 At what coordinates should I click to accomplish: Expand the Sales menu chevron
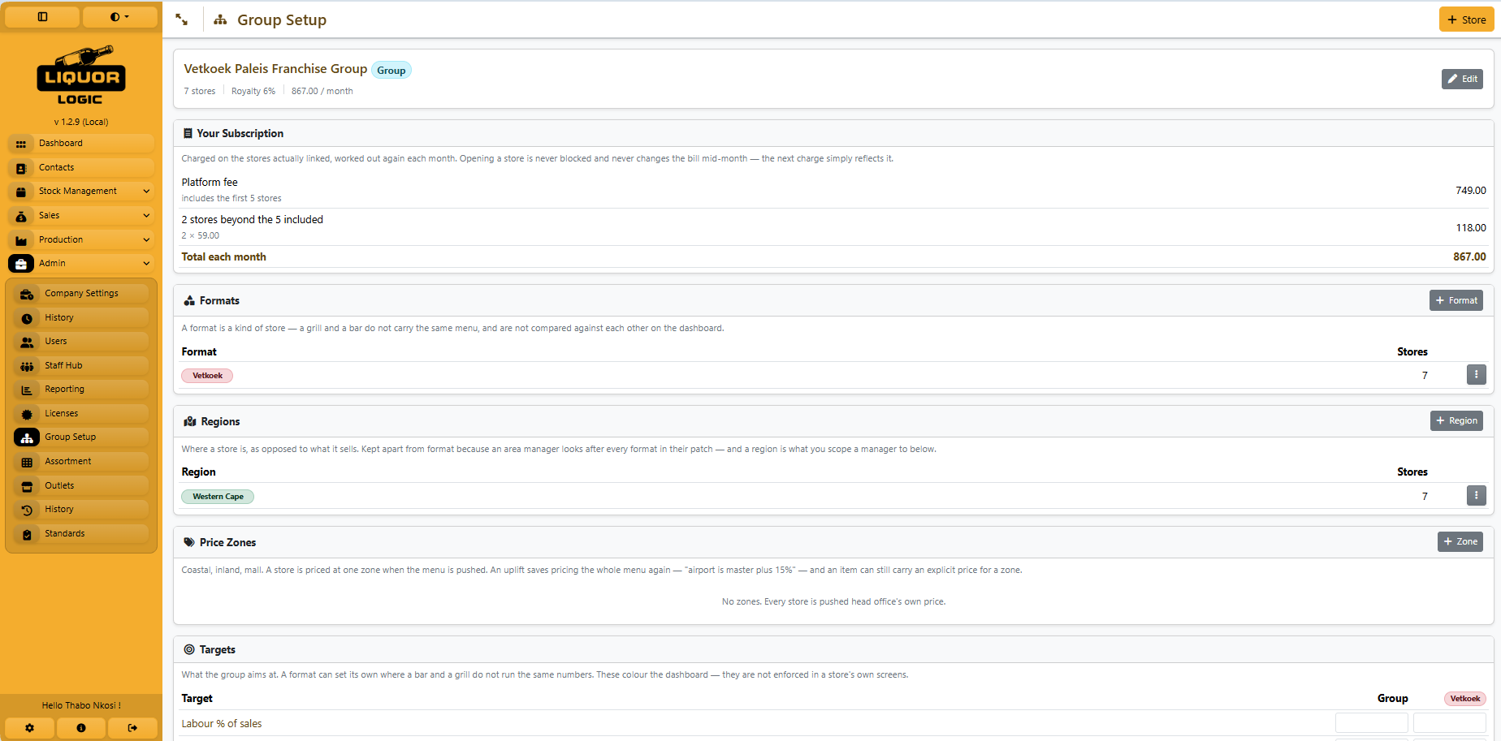point(146,215)
